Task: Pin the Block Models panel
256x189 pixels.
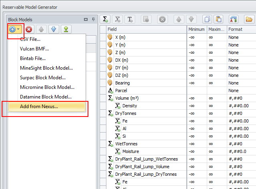Action: click(x=93, y=19)
